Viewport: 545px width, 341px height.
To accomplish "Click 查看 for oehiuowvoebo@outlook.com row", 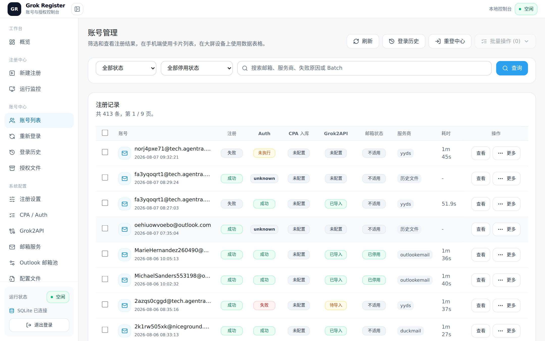I will pyautogui.click(x=481, y=229).
